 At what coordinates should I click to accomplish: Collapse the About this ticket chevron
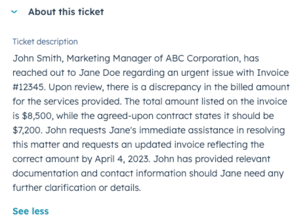tap(14, 12)
